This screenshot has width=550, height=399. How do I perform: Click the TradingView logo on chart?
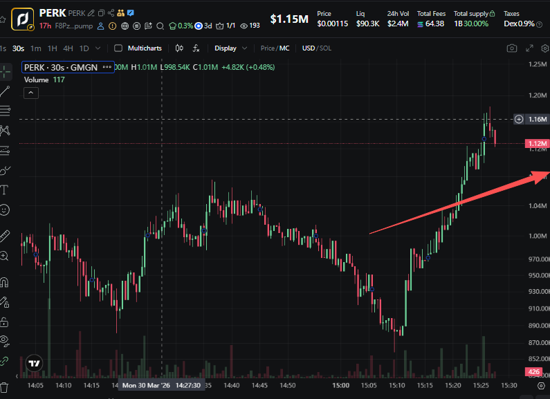pyautogui.click(x=35, y=363)
